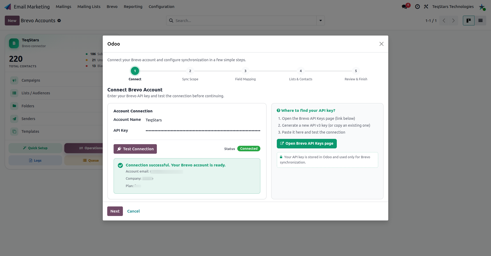Click the Brevo Accounts settings gear icon

pos(59,21)
